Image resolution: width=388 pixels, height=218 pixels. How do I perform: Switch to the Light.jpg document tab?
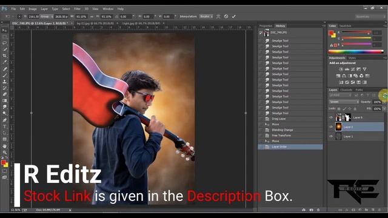[x=142, y=23]
